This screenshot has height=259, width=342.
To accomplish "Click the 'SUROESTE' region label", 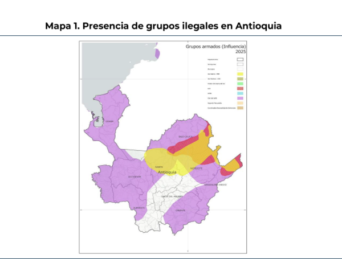I will (139, 208).
